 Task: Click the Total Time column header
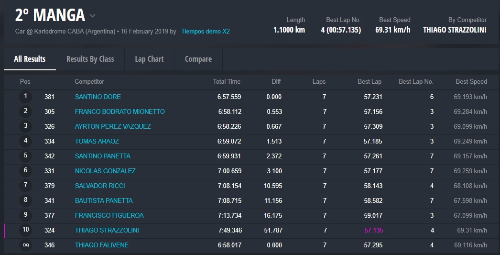pos(227,82)
